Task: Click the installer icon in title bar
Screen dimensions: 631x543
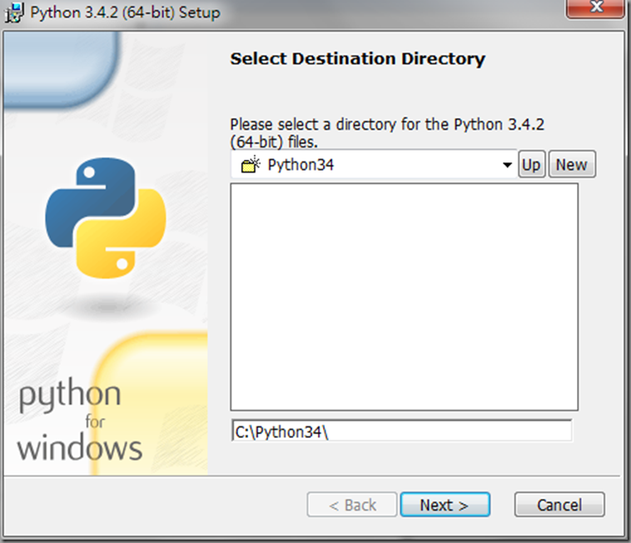Action: click(14, 12)
